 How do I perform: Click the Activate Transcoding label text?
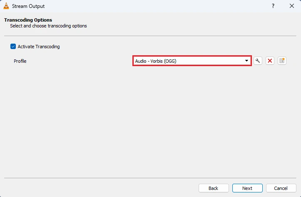point(39,47)
